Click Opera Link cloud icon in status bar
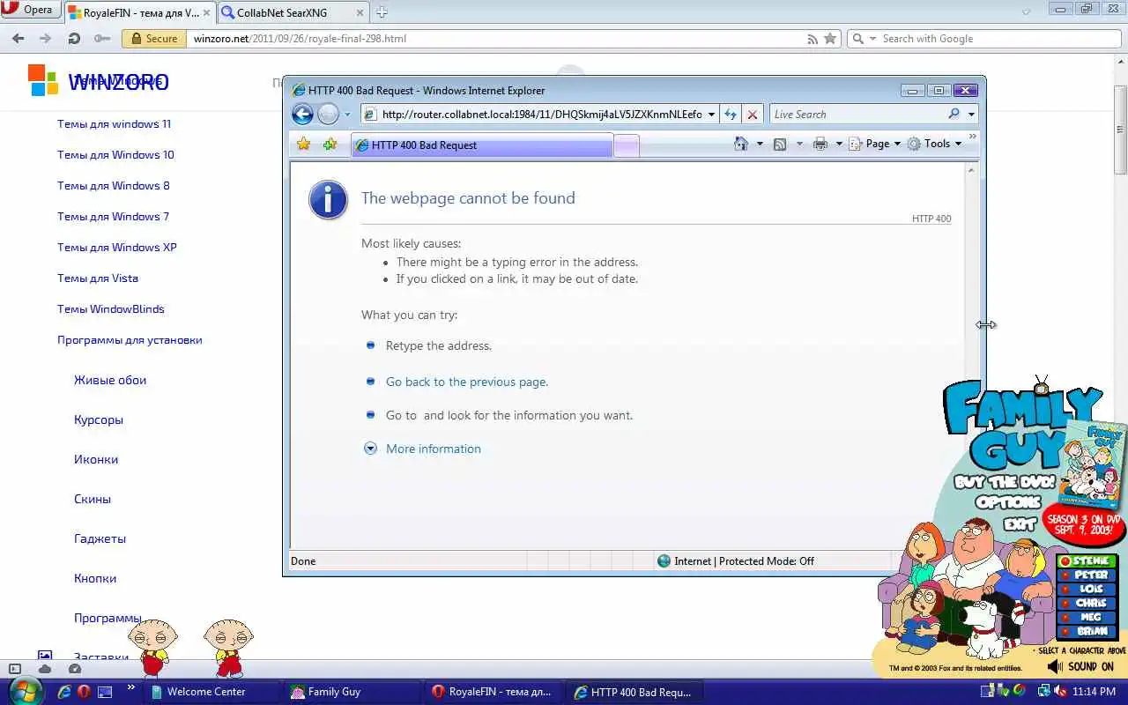The image size is (1128, 705). 45,669
